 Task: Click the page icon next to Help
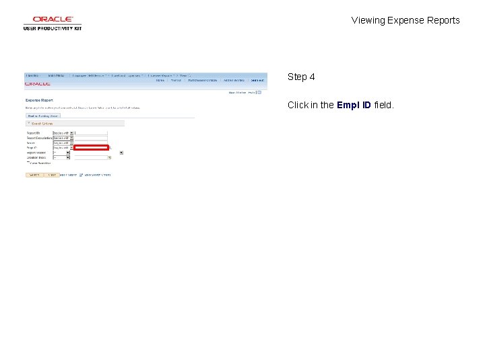pyautogui.click(x=259, y=93)
